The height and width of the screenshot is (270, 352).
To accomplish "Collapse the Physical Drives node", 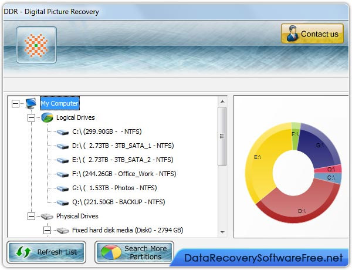I will click(31, 217).
